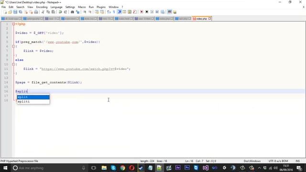Image resolution: width=306 pixels, height=172 pixels.
Task: Open the Edit menu
Action: [11, 7]
